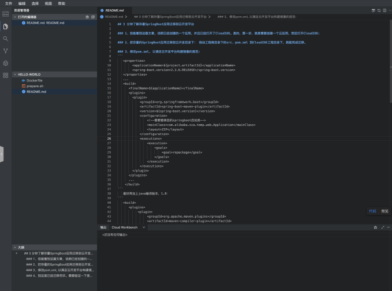Image resolution: width=392 pixels, height=291 pixels.
Task: Switch to 预览 preview view
Action: (x=384, y=211)
